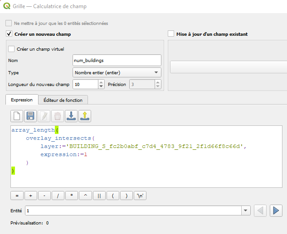Screen dimensions: 287x234
Task: Click the export user expressions icon
Action: pyautogui.click(x=85, y=116)
